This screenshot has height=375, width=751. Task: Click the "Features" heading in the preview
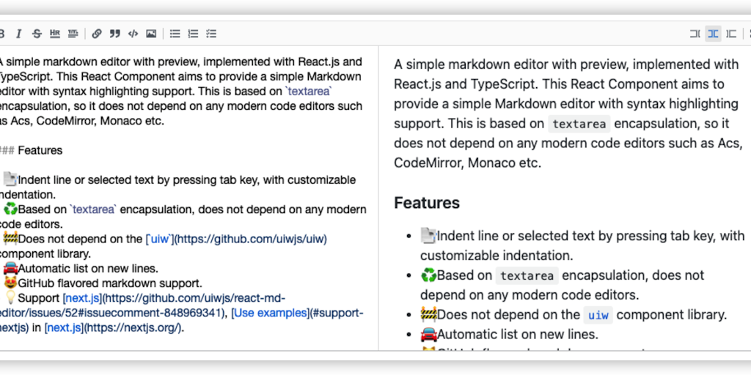[x=427, y=203]
